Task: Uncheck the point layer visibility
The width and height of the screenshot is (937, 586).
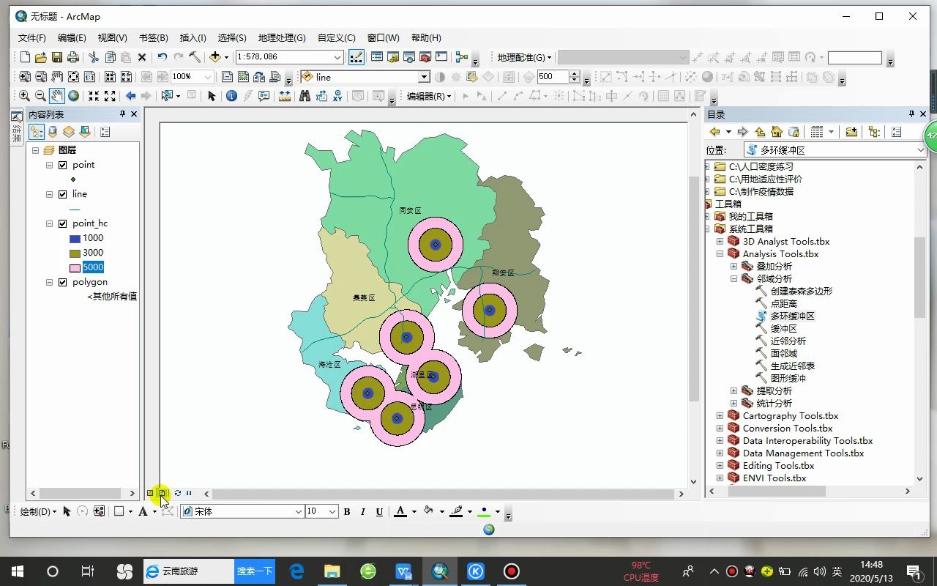Action: tap(62, 165)
